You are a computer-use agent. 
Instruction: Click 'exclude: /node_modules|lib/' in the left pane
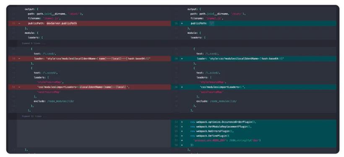coord(54,101)
